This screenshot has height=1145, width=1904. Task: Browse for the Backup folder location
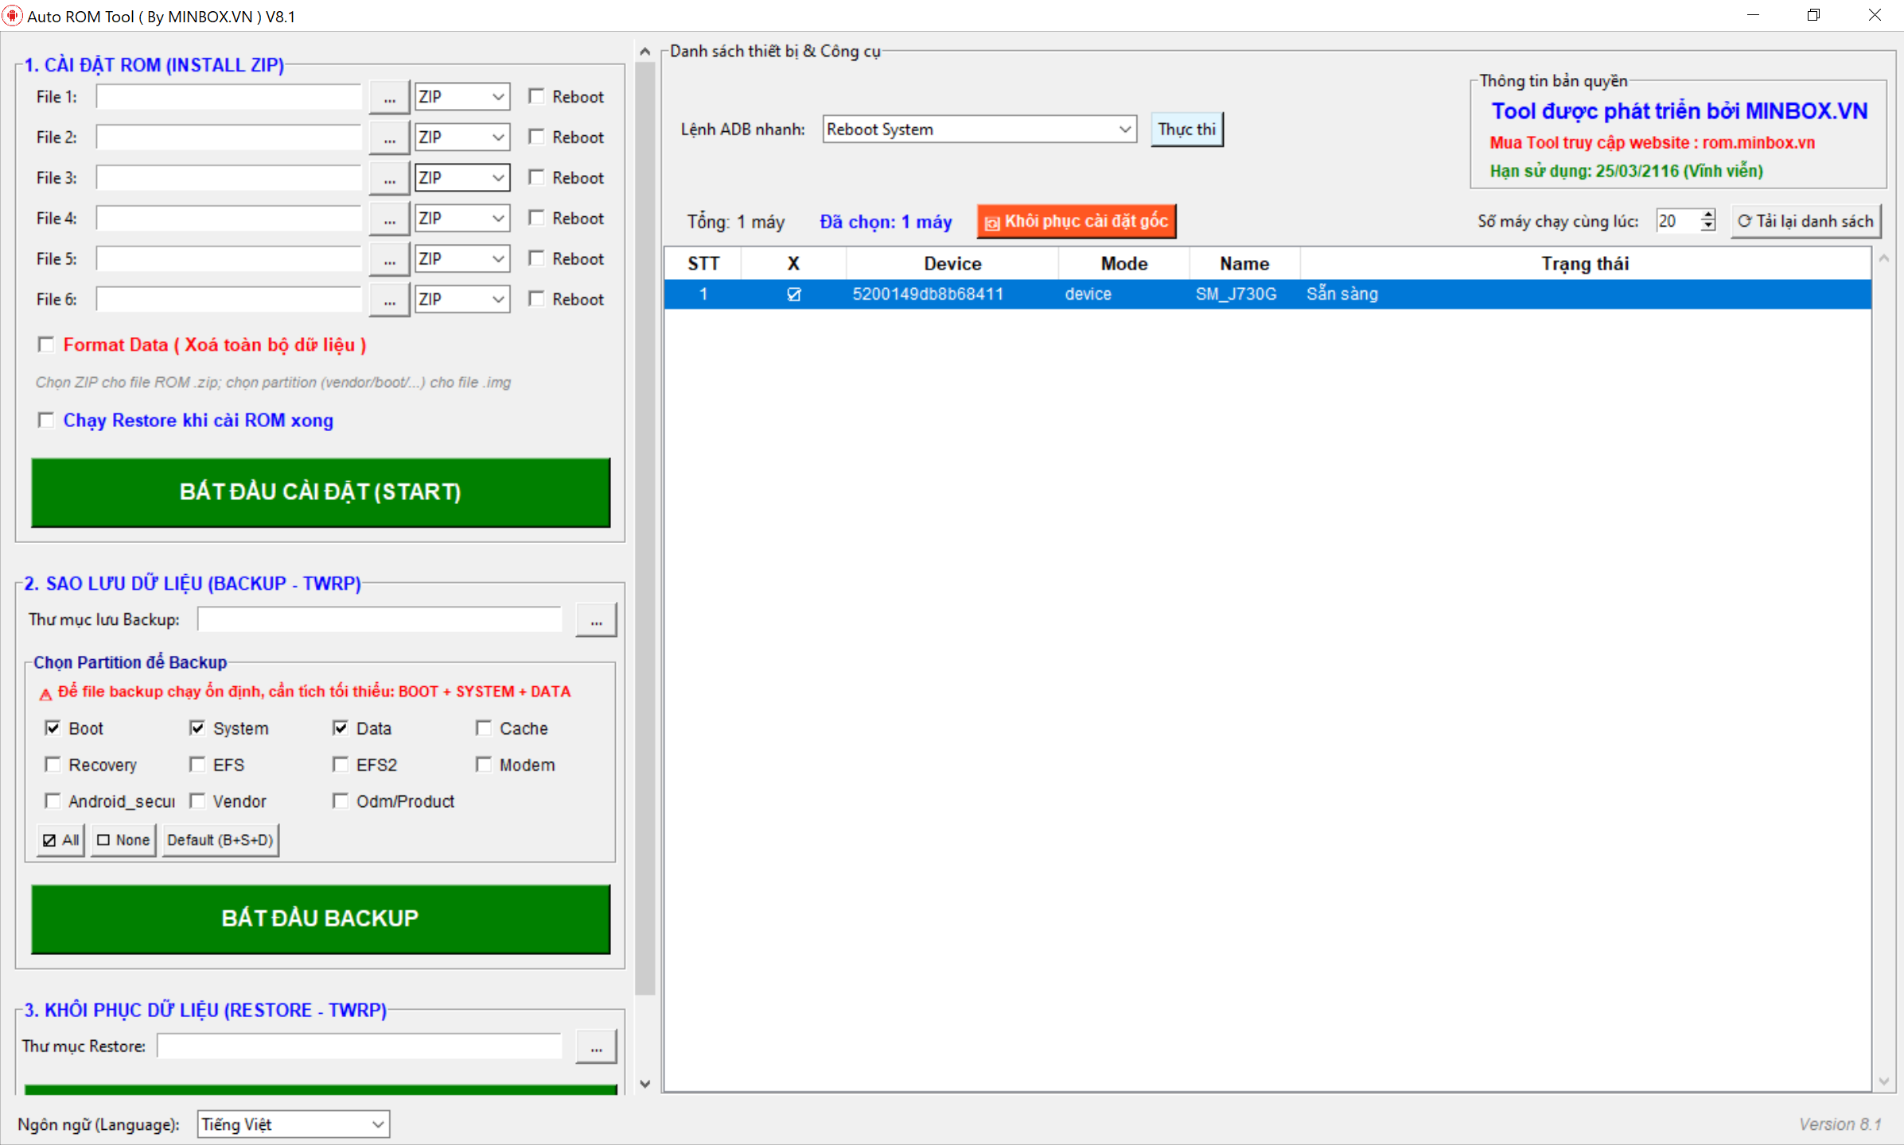(595, 620)
